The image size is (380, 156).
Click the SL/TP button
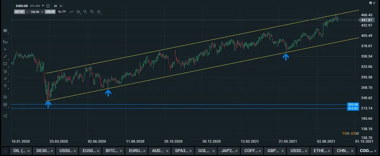62,12
